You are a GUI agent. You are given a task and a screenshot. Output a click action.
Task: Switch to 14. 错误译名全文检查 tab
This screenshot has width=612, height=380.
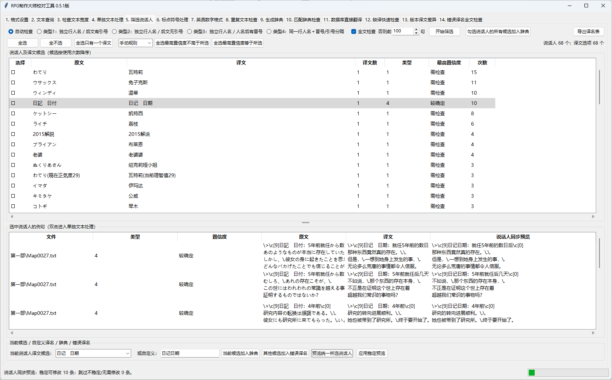pos(461,20)
